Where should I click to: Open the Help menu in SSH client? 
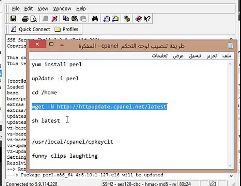coord(81,9)
